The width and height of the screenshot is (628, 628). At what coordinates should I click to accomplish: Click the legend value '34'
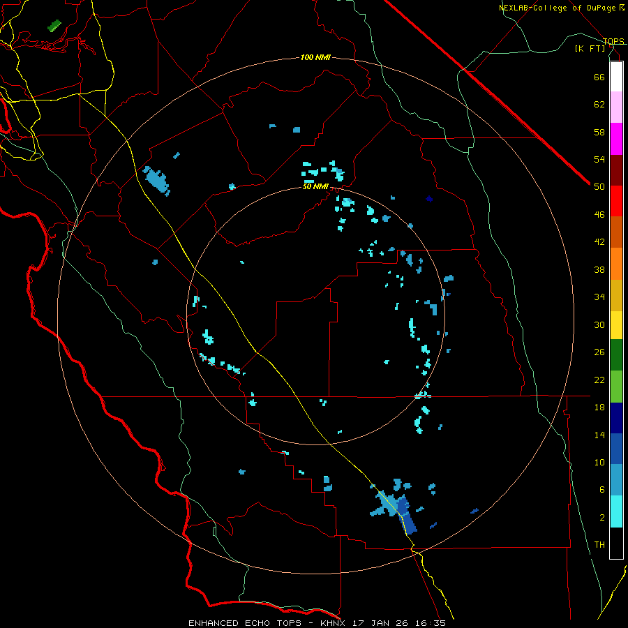pos(599,297)
